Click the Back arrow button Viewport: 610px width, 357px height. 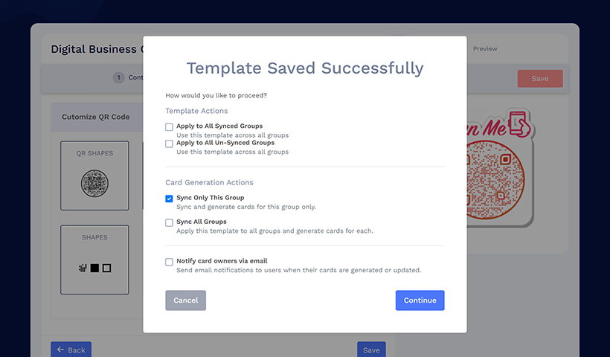tap(71, 350)
